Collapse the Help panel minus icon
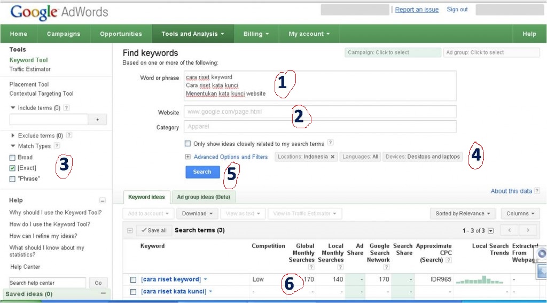 pos(103,200)
